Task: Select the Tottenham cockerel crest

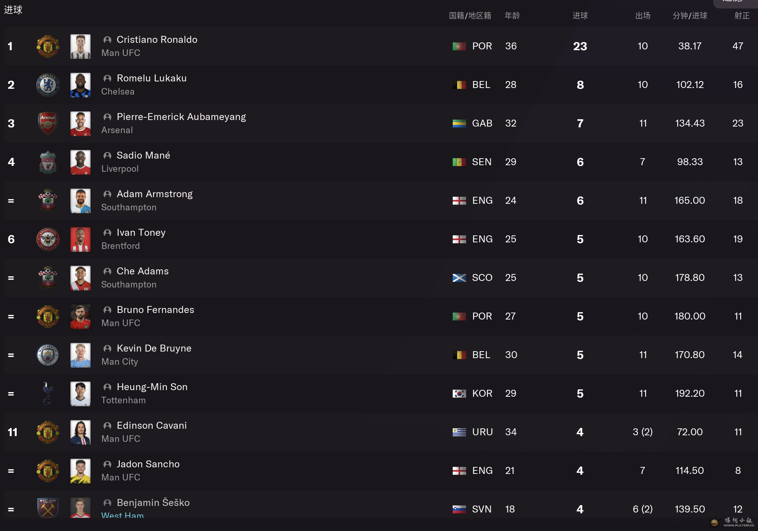Action: click(x=48, y=394)
